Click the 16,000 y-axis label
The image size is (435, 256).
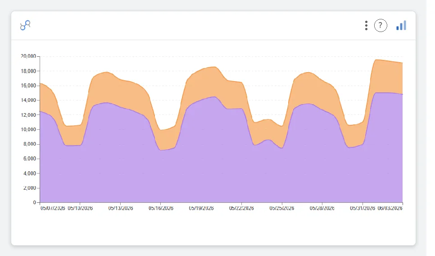[x=28, y=86]
